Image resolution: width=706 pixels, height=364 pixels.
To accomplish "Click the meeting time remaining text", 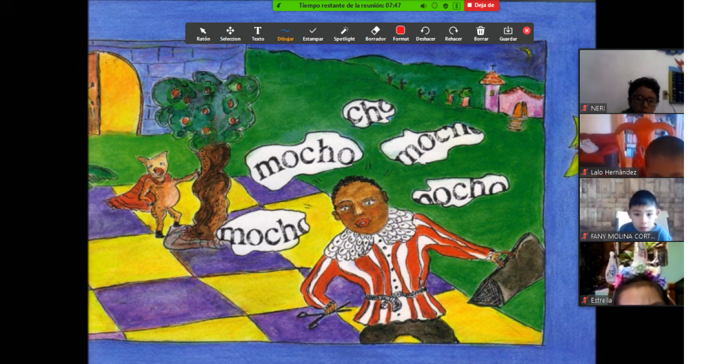I will [350, 6].
